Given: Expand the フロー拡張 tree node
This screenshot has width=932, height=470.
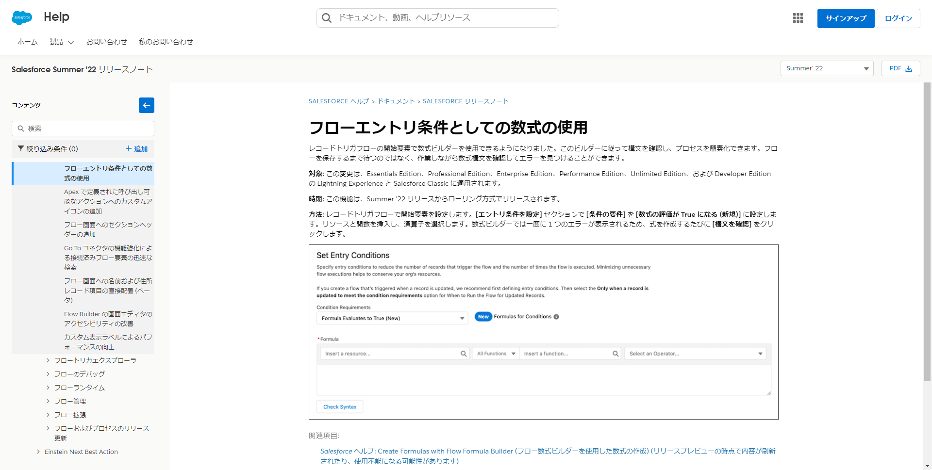Looking at the screenshot, I should point(48,415).
